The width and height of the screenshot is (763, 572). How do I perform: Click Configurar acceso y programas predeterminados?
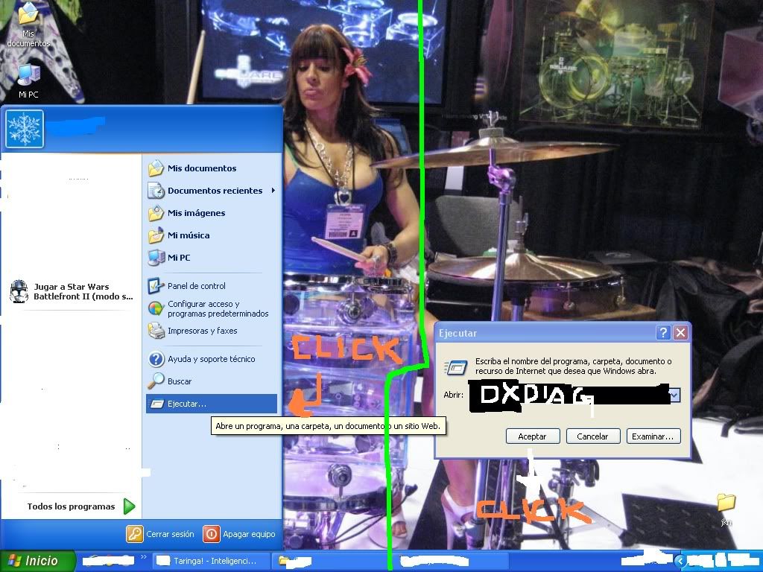pos(212,308)
